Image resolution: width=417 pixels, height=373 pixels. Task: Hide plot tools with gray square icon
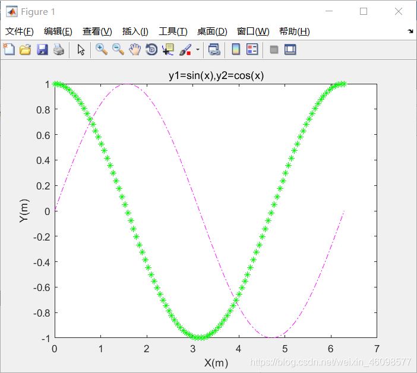point(274,50)
